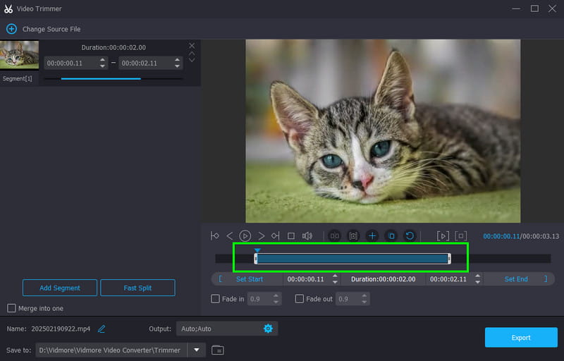Increase segment list end time 00:00:02.11
The width and height of the screenshot is (564, 361).
(177, 60)
